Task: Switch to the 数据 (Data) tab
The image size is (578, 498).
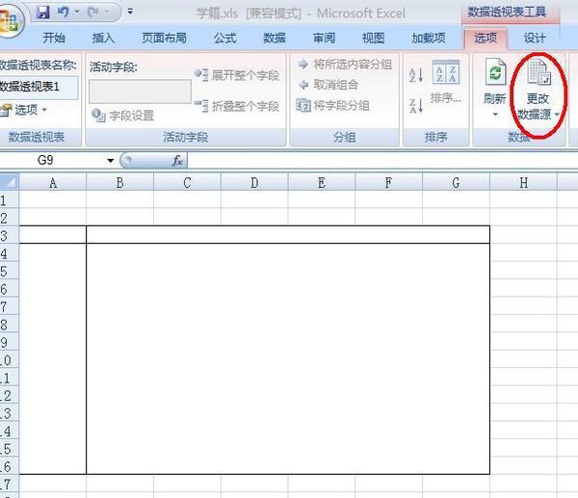Action: (x=275, y=38)
